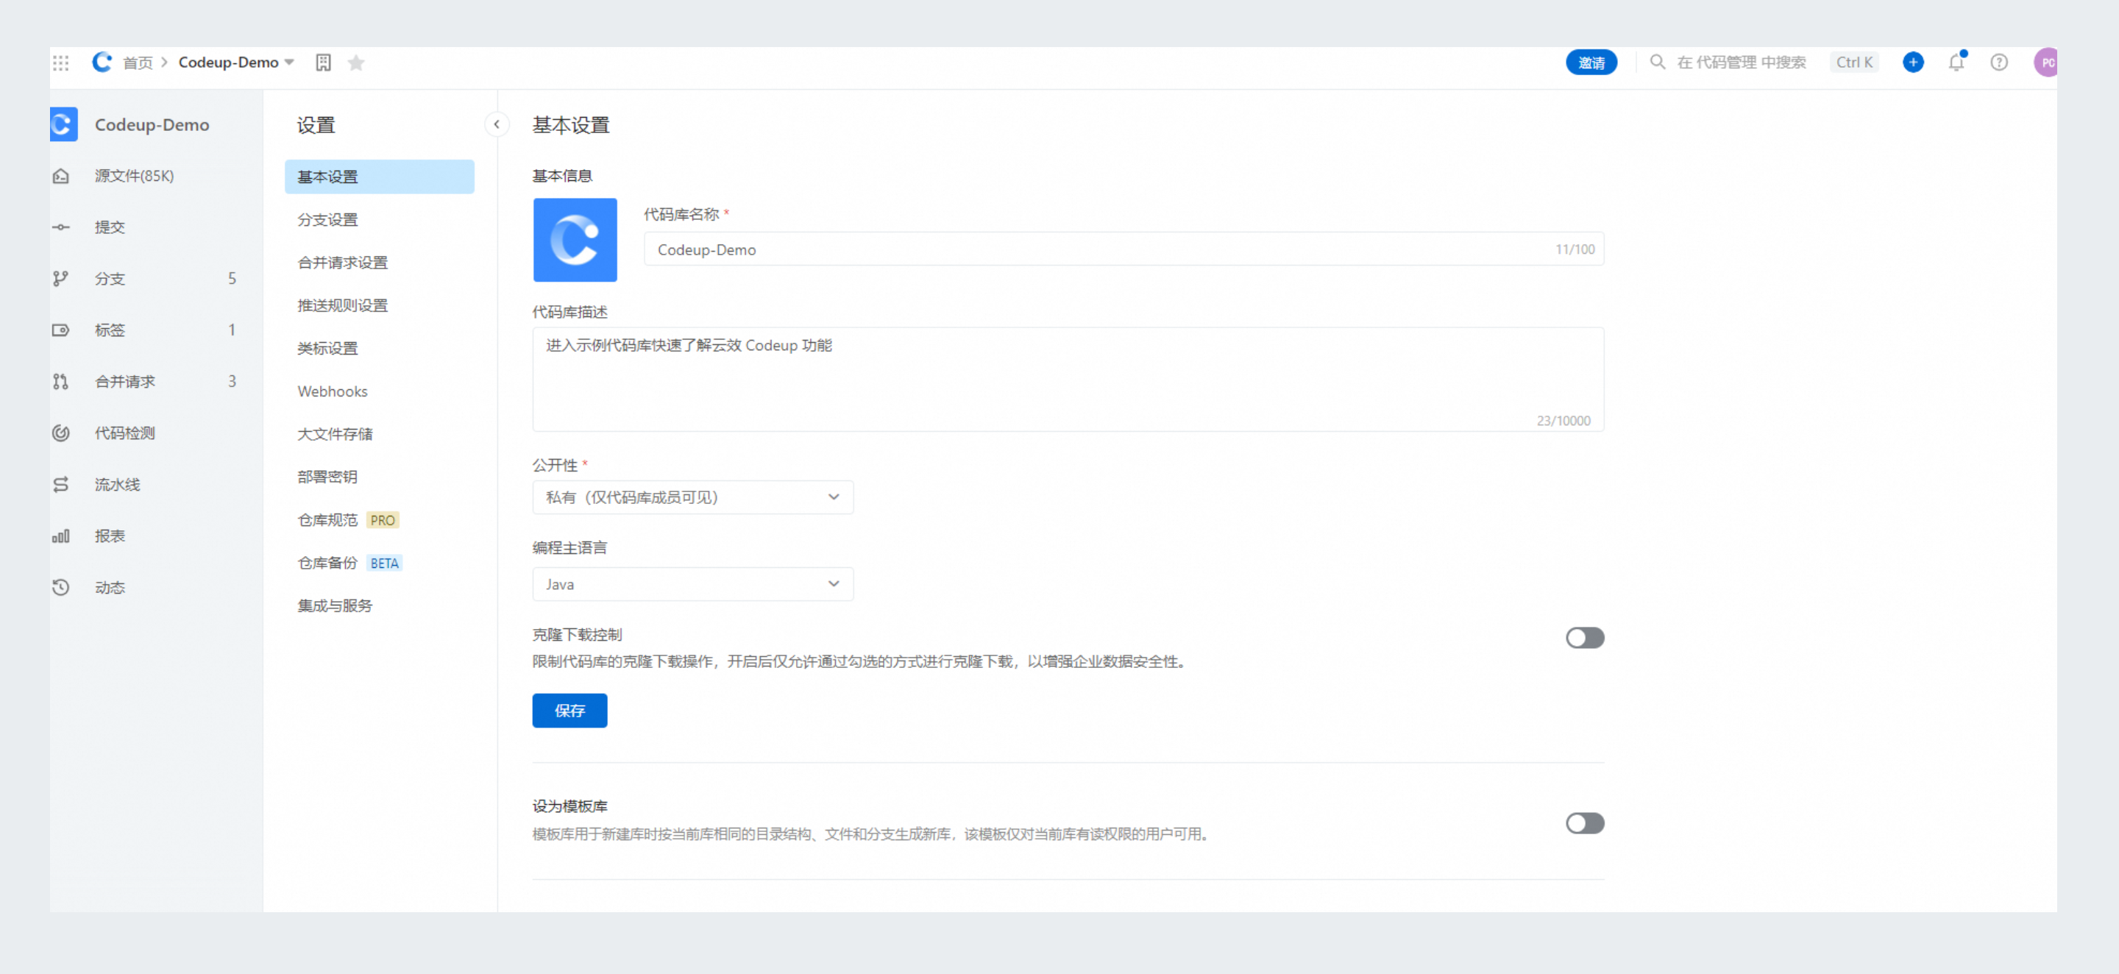The image size is (2119, 974).
Task: Click the Ctrl K shortcut badge
Action: (1854, 63)
